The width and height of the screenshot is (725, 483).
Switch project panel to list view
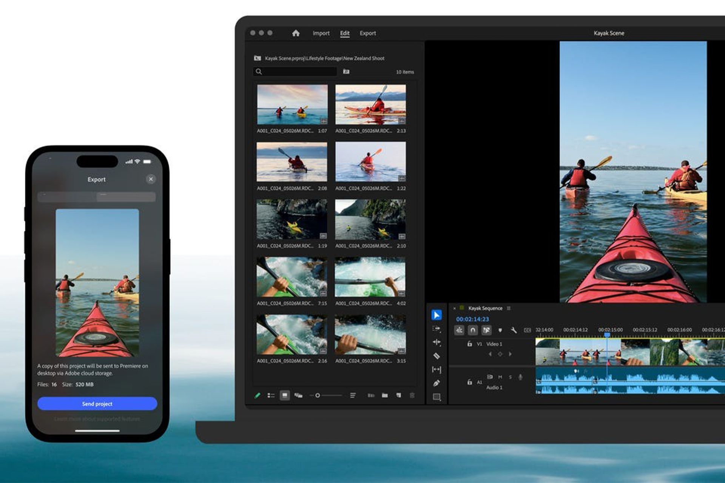[271, 395]
